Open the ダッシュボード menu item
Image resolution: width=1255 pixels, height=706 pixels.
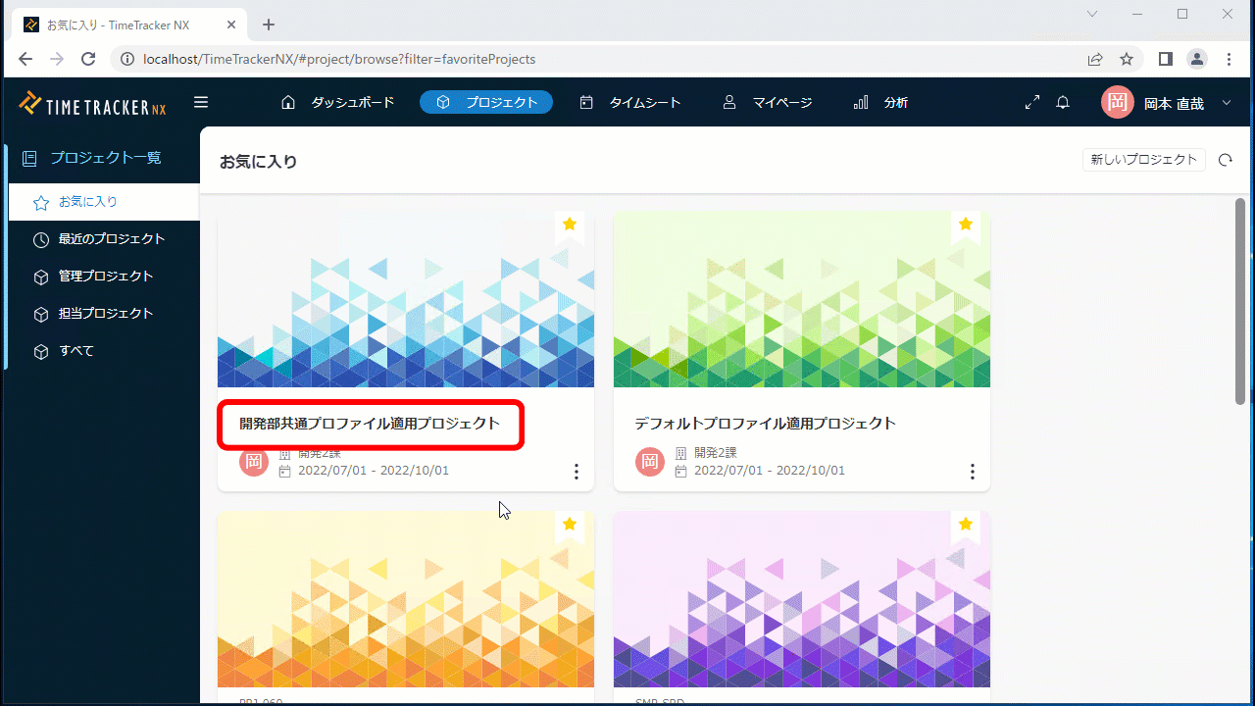click(x=338, y=102)
